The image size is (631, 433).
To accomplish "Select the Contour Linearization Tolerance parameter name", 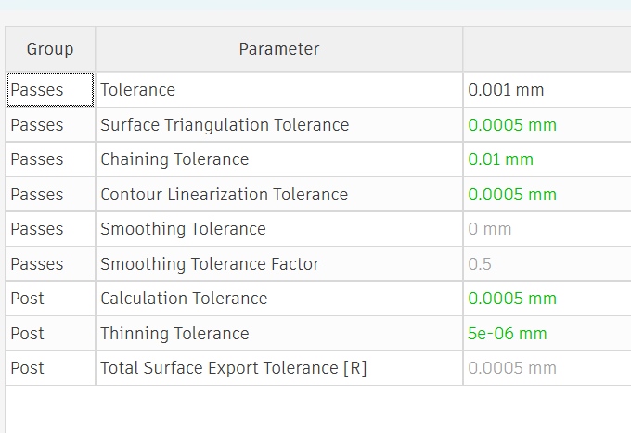I will (224, 195).
